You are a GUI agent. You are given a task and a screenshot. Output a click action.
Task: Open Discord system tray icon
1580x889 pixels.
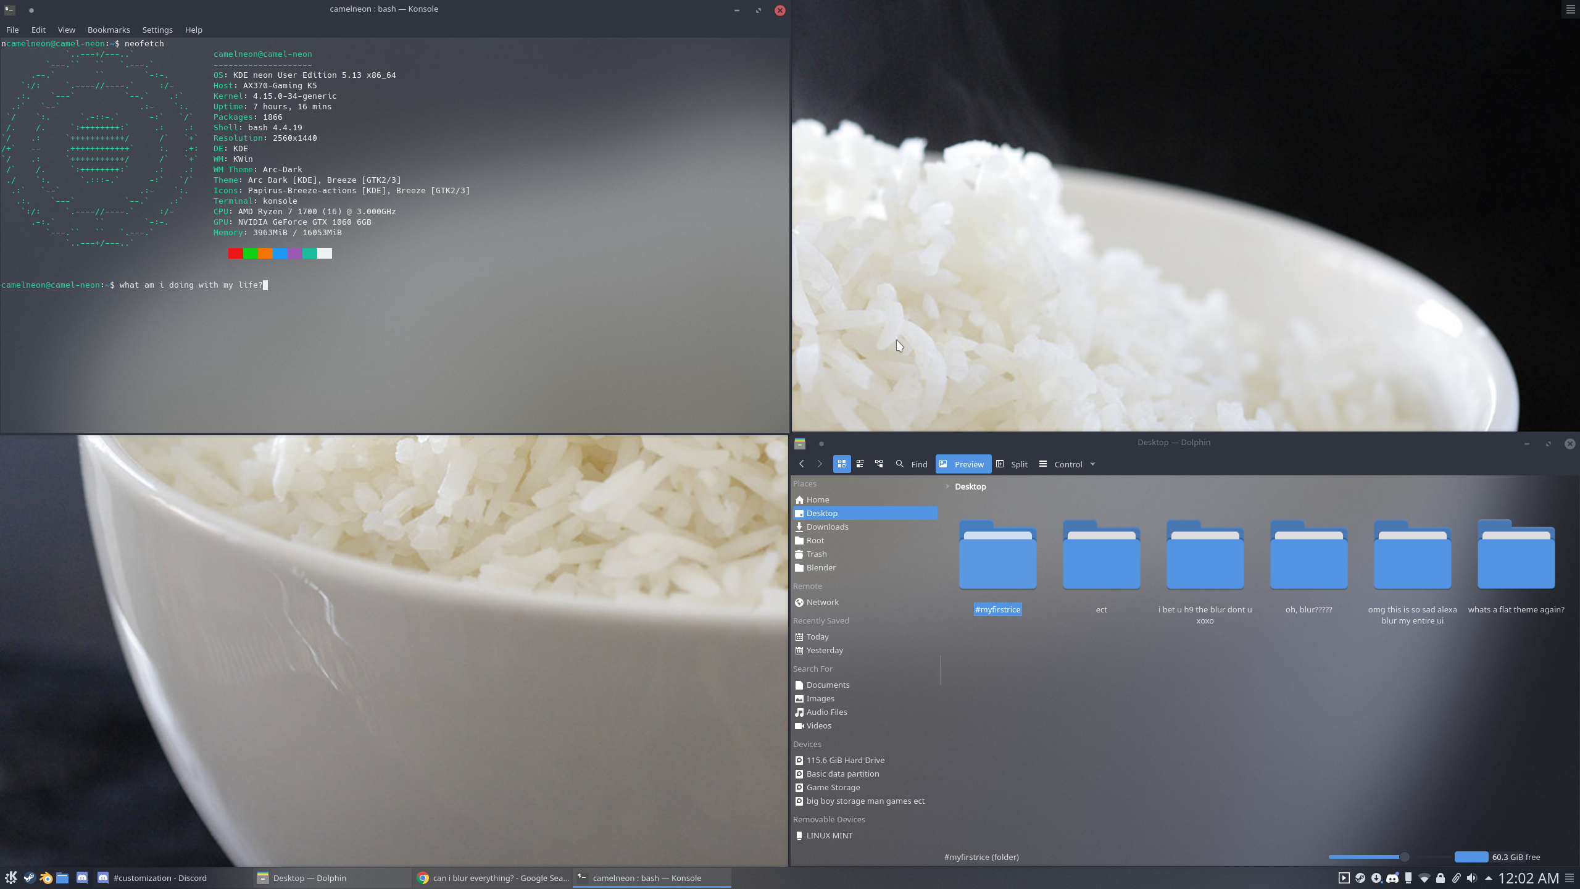click(x=1392, y=878)
